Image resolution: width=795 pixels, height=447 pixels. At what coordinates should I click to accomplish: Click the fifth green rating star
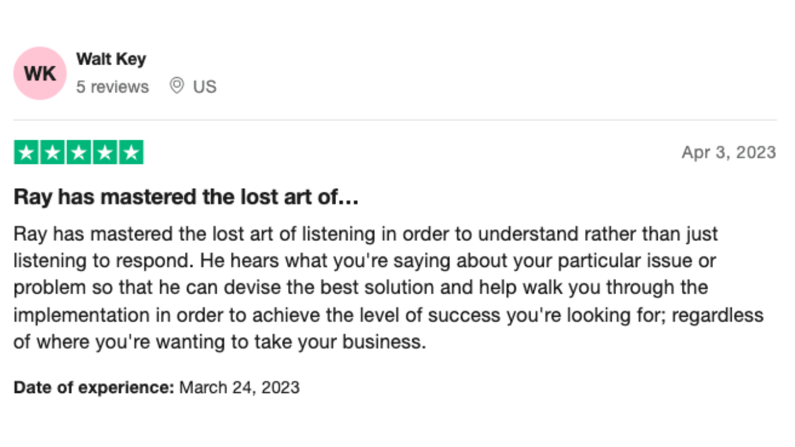(131, 152)
